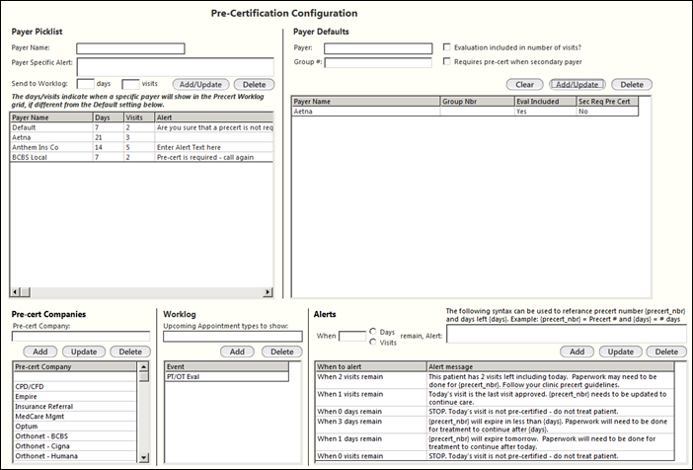Screen dimensions: 693x470
Task: Click scroll up arrow in Pre-cert Company list
Action: [144, 367]
